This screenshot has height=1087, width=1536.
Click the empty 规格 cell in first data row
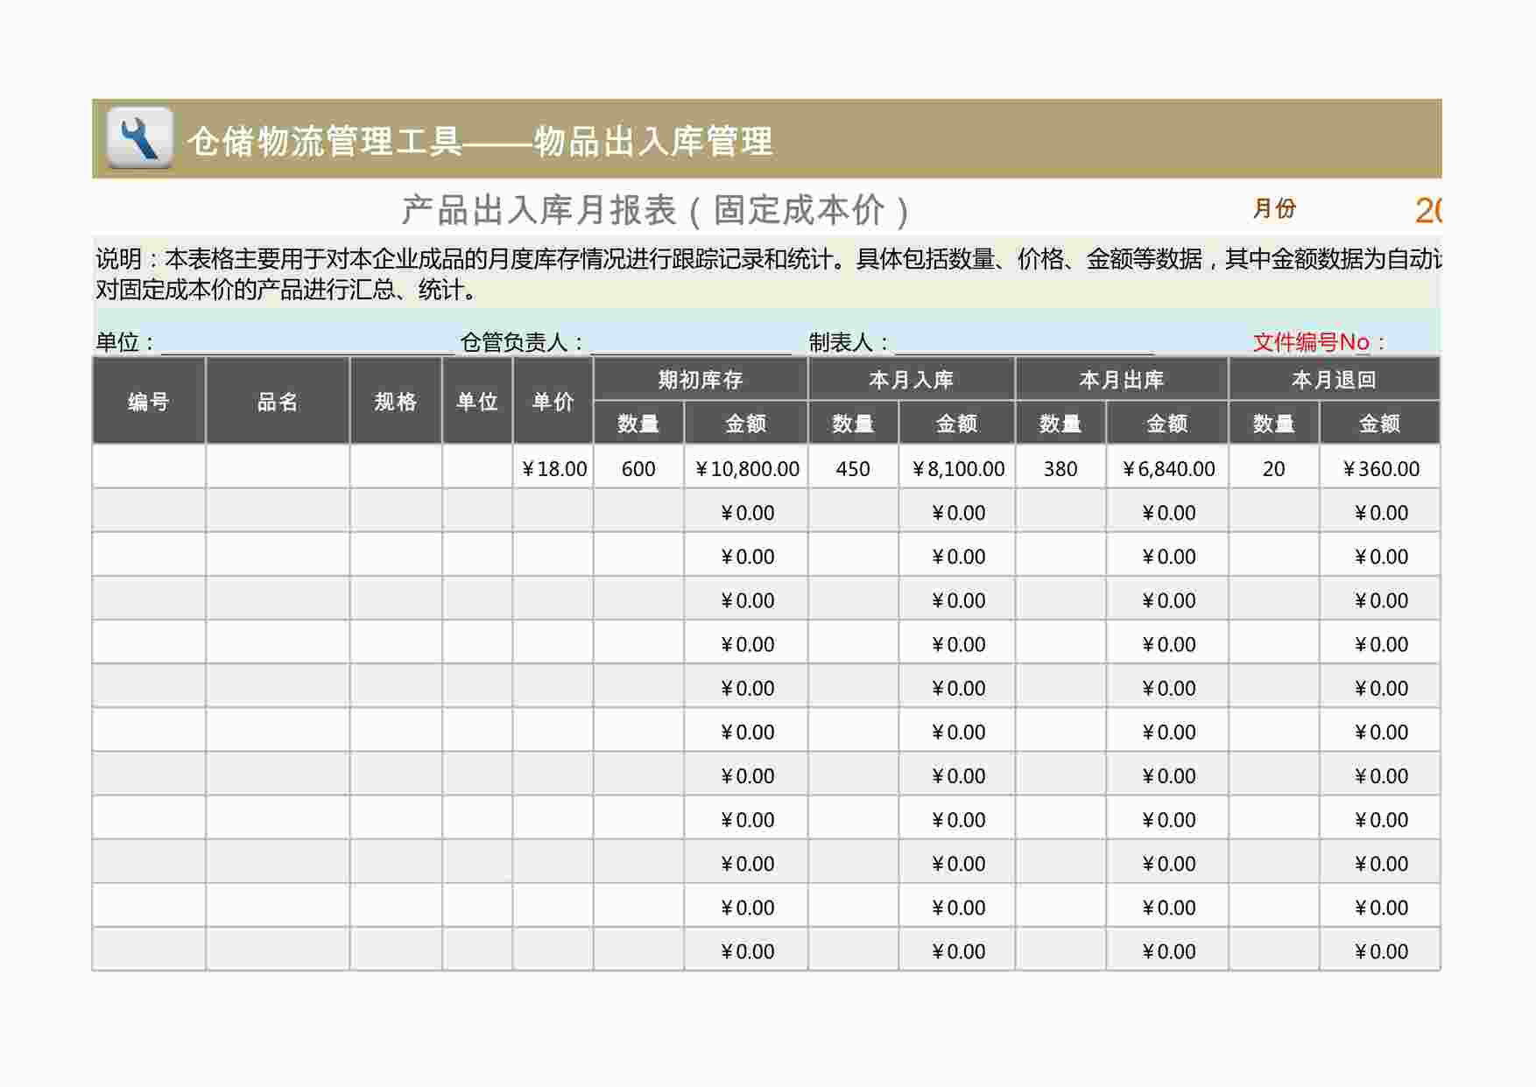click(396, 468)
